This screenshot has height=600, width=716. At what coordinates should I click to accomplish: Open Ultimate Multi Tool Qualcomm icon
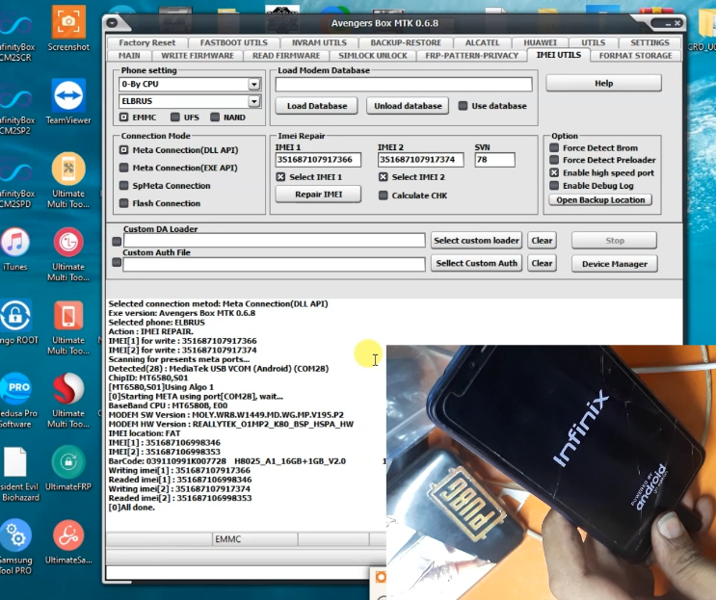click(x=68, y=401)
